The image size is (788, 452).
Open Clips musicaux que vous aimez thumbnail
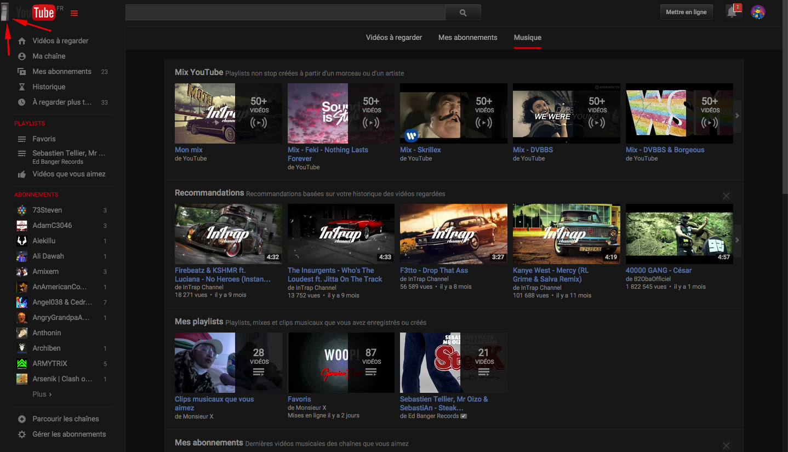[x=229, y=363]
